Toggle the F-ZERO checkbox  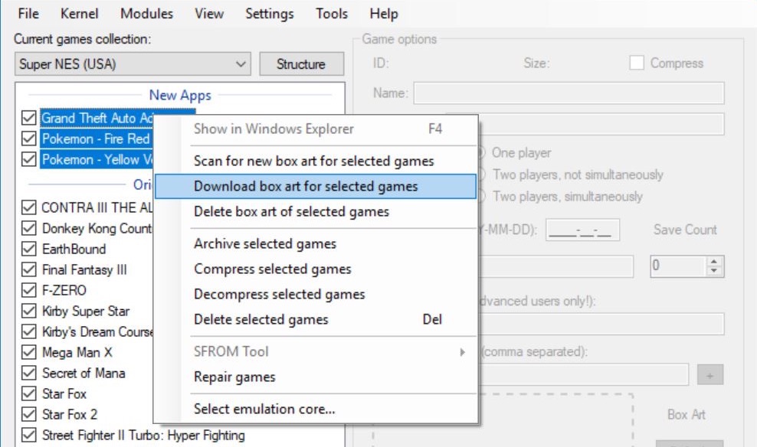click(x=29, y=290)
